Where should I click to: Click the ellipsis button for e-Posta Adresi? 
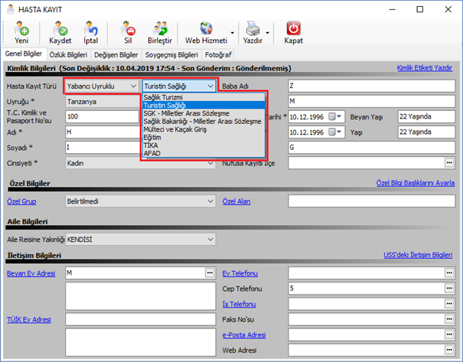coord(449,334)
